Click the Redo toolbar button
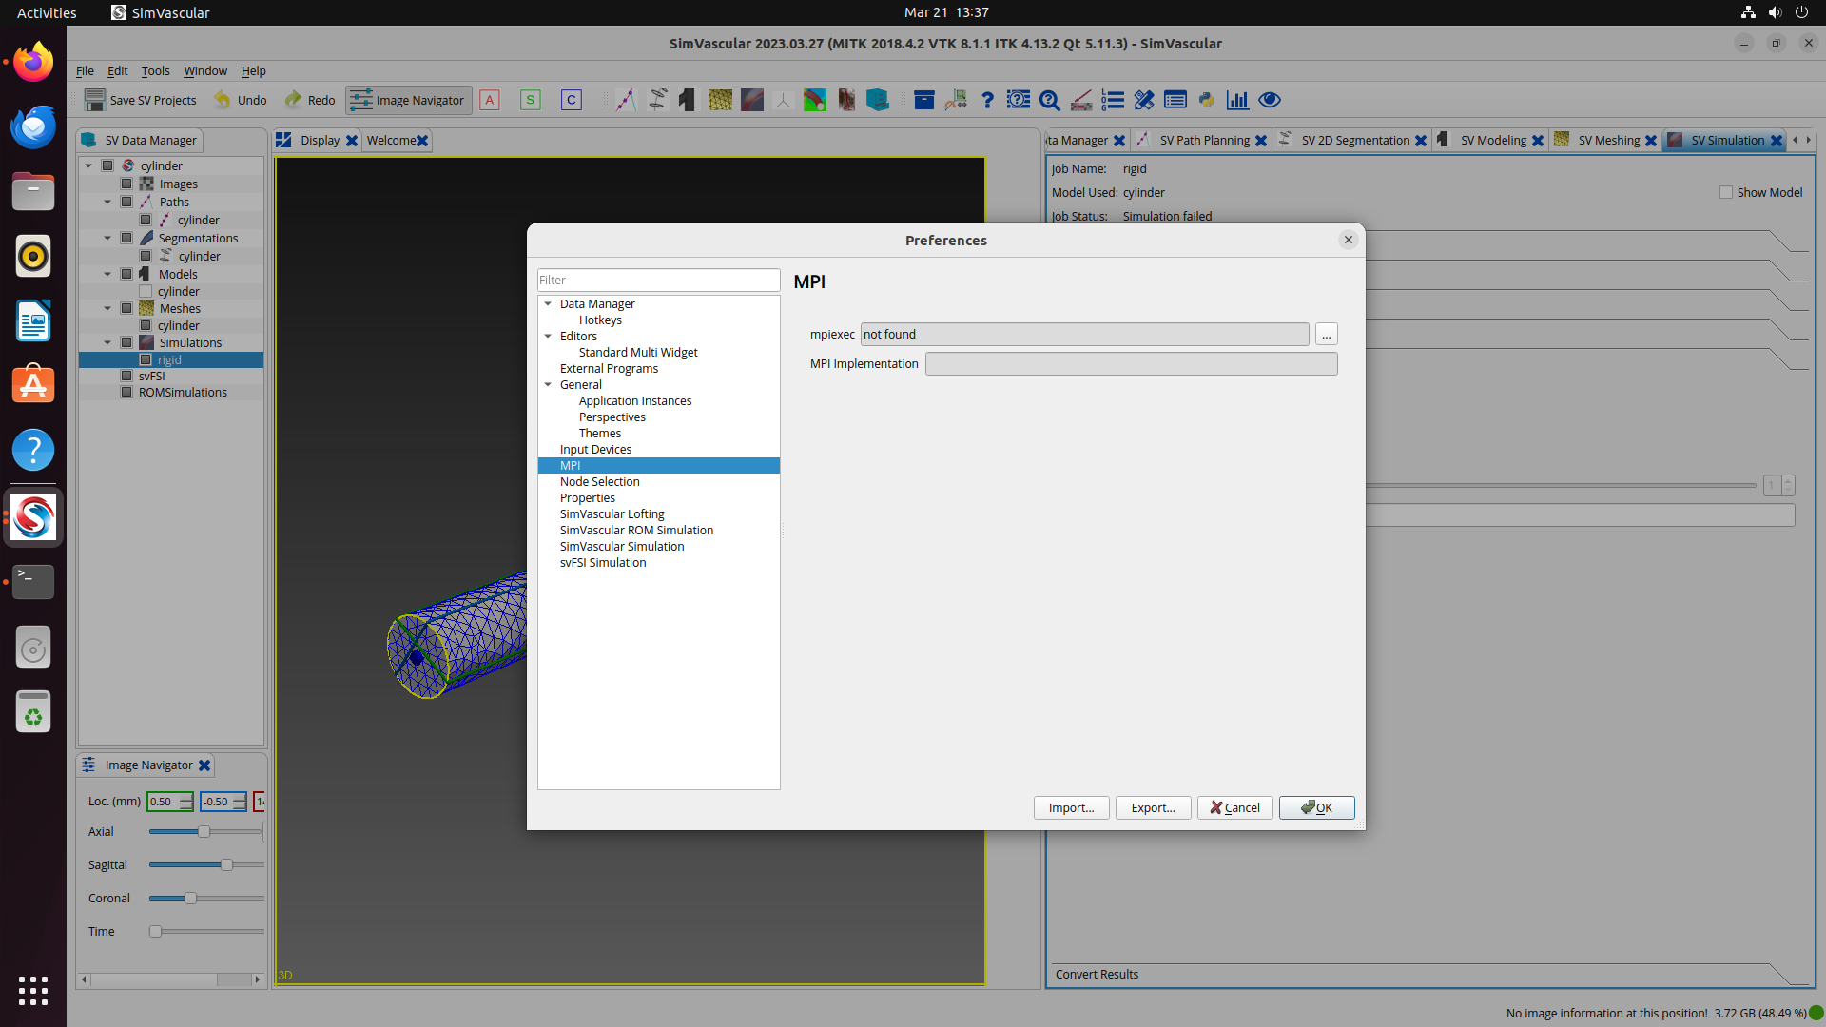 [x=310, y=100]
